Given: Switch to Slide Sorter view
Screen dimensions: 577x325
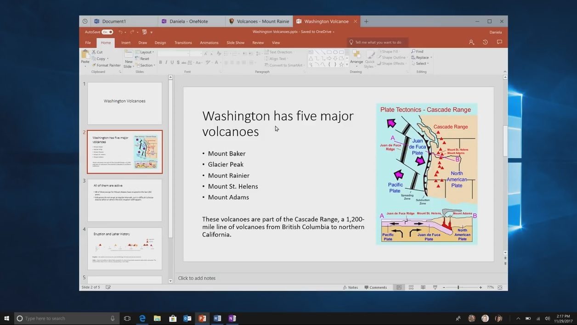Looking at the screenshot, I should point(411,287).
